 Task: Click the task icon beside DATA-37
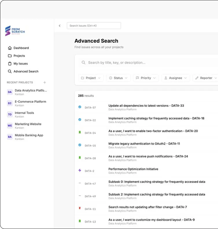point(80,107)
